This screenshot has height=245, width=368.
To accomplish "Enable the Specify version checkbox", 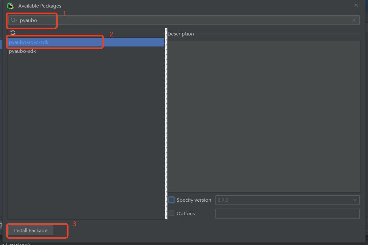I will [172, 200].
